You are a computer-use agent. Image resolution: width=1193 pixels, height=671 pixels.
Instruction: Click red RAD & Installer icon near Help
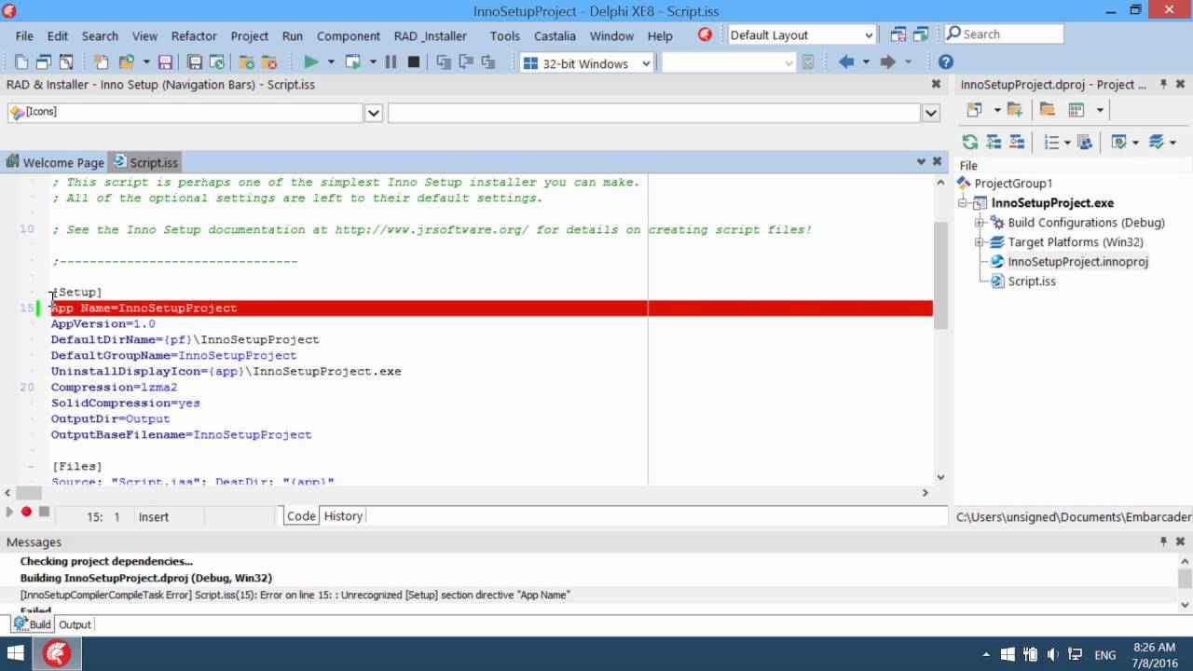tap(705, 34)
